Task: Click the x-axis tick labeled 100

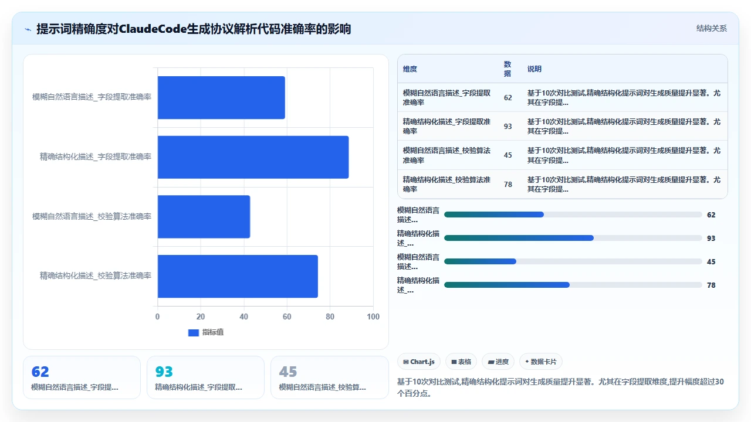Action: (x=373, y=316)
